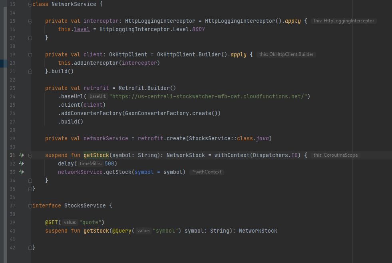Fold the StocksService interface at line 37
392x263 pixels.
pos(30,205)
